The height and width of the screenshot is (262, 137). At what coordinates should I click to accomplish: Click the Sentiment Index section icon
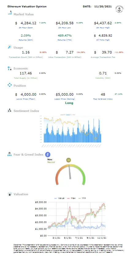point(9,110)
